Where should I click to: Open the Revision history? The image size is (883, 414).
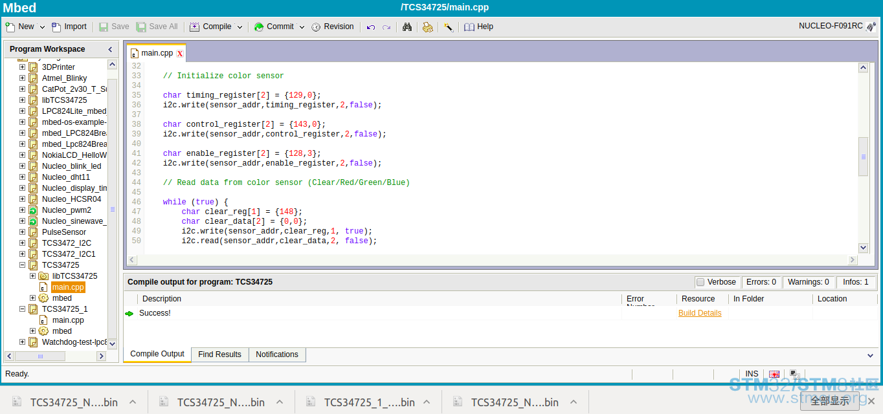[333, 27]
